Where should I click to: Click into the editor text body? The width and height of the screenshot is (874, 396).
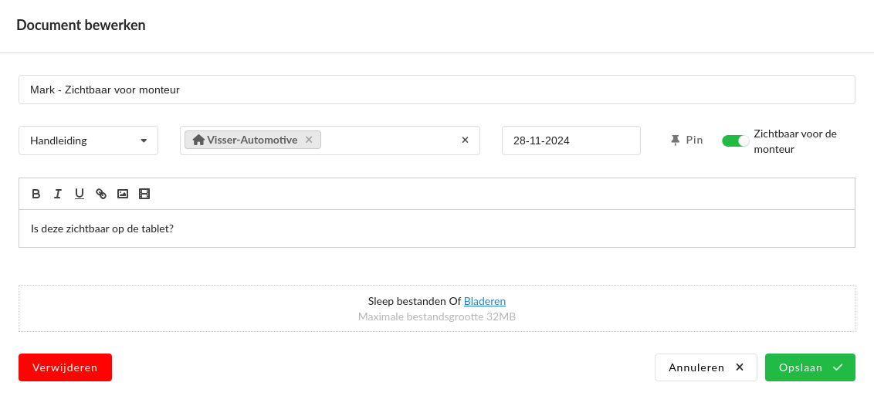click(x=436, y=229)
